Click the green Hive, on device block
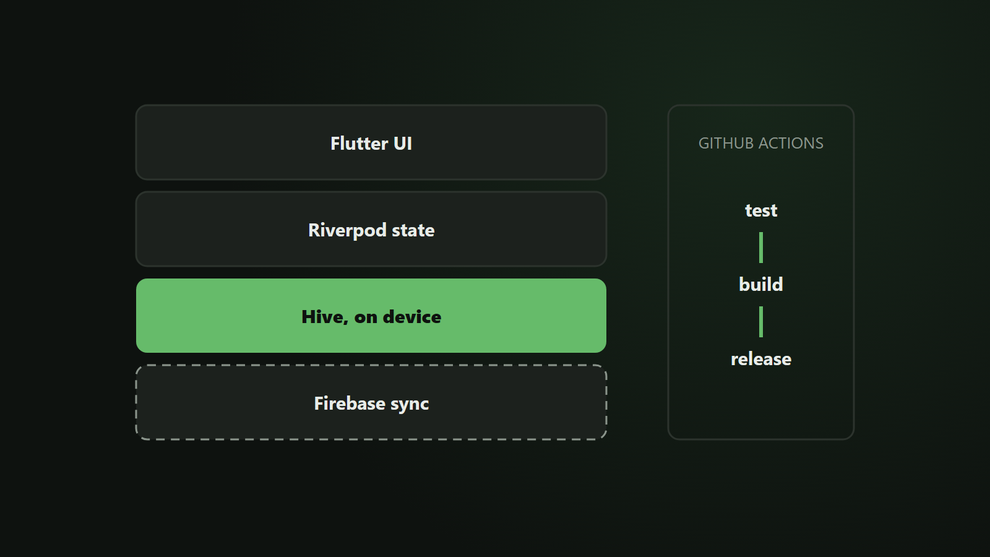Image resolution: width=990 pixels, height=557 pixels. (371, 316)
